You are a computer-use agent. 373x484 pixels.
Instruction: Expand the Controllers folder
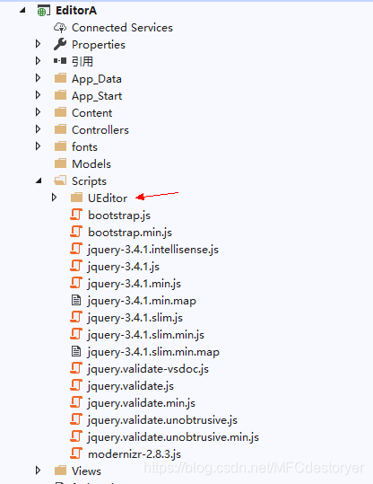pos(38,129)
